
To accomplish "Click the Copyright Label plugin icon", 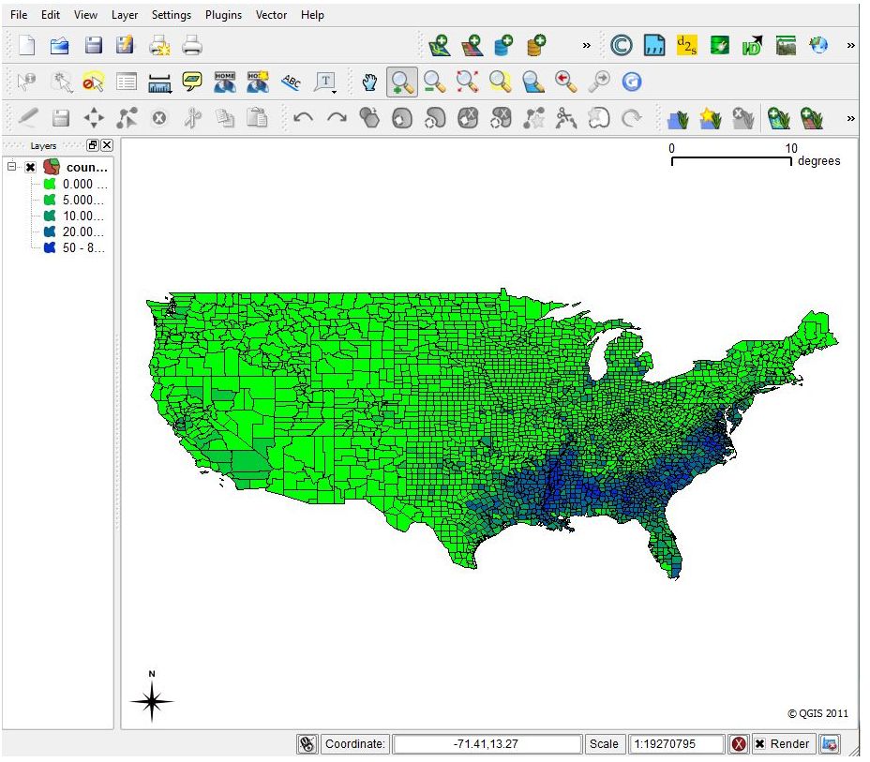I will [x=622, y=46].
